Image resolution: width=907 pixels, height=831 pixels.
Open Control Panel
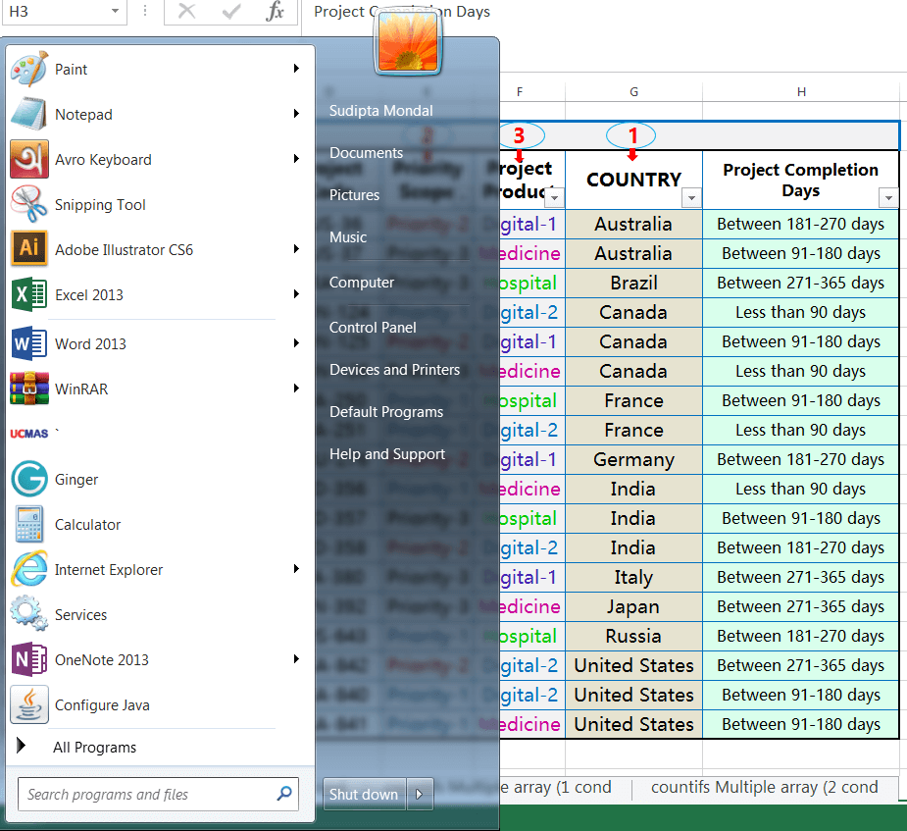[x=373, y=328]
